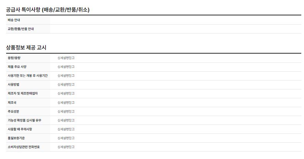Screen dimensions: 304x159
Task: Click the 공급사 특이사항 section heading
Action: 48,10
